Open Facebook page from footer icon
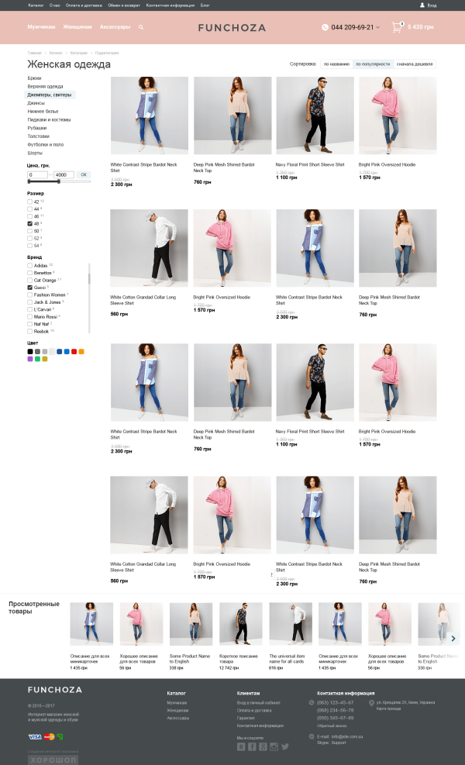This screenshot has height=765, width=465. tap(252, 746)
